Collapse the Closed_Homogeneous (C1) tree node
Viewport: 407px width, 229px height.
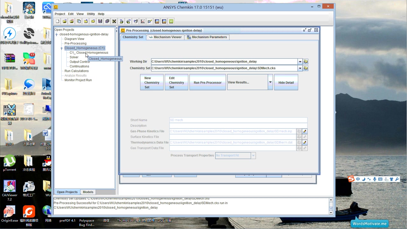click(62, 48)
